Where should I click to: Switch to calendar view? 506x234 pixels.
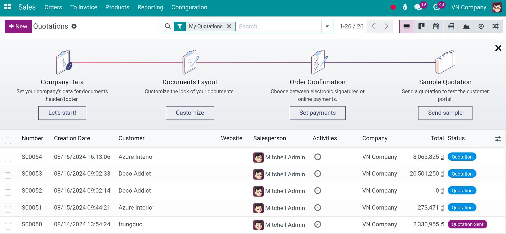coord(436,26)
